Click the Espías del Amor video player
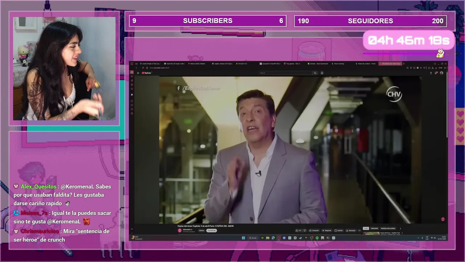The image size is (465, 262). click(x=291, y=150)
